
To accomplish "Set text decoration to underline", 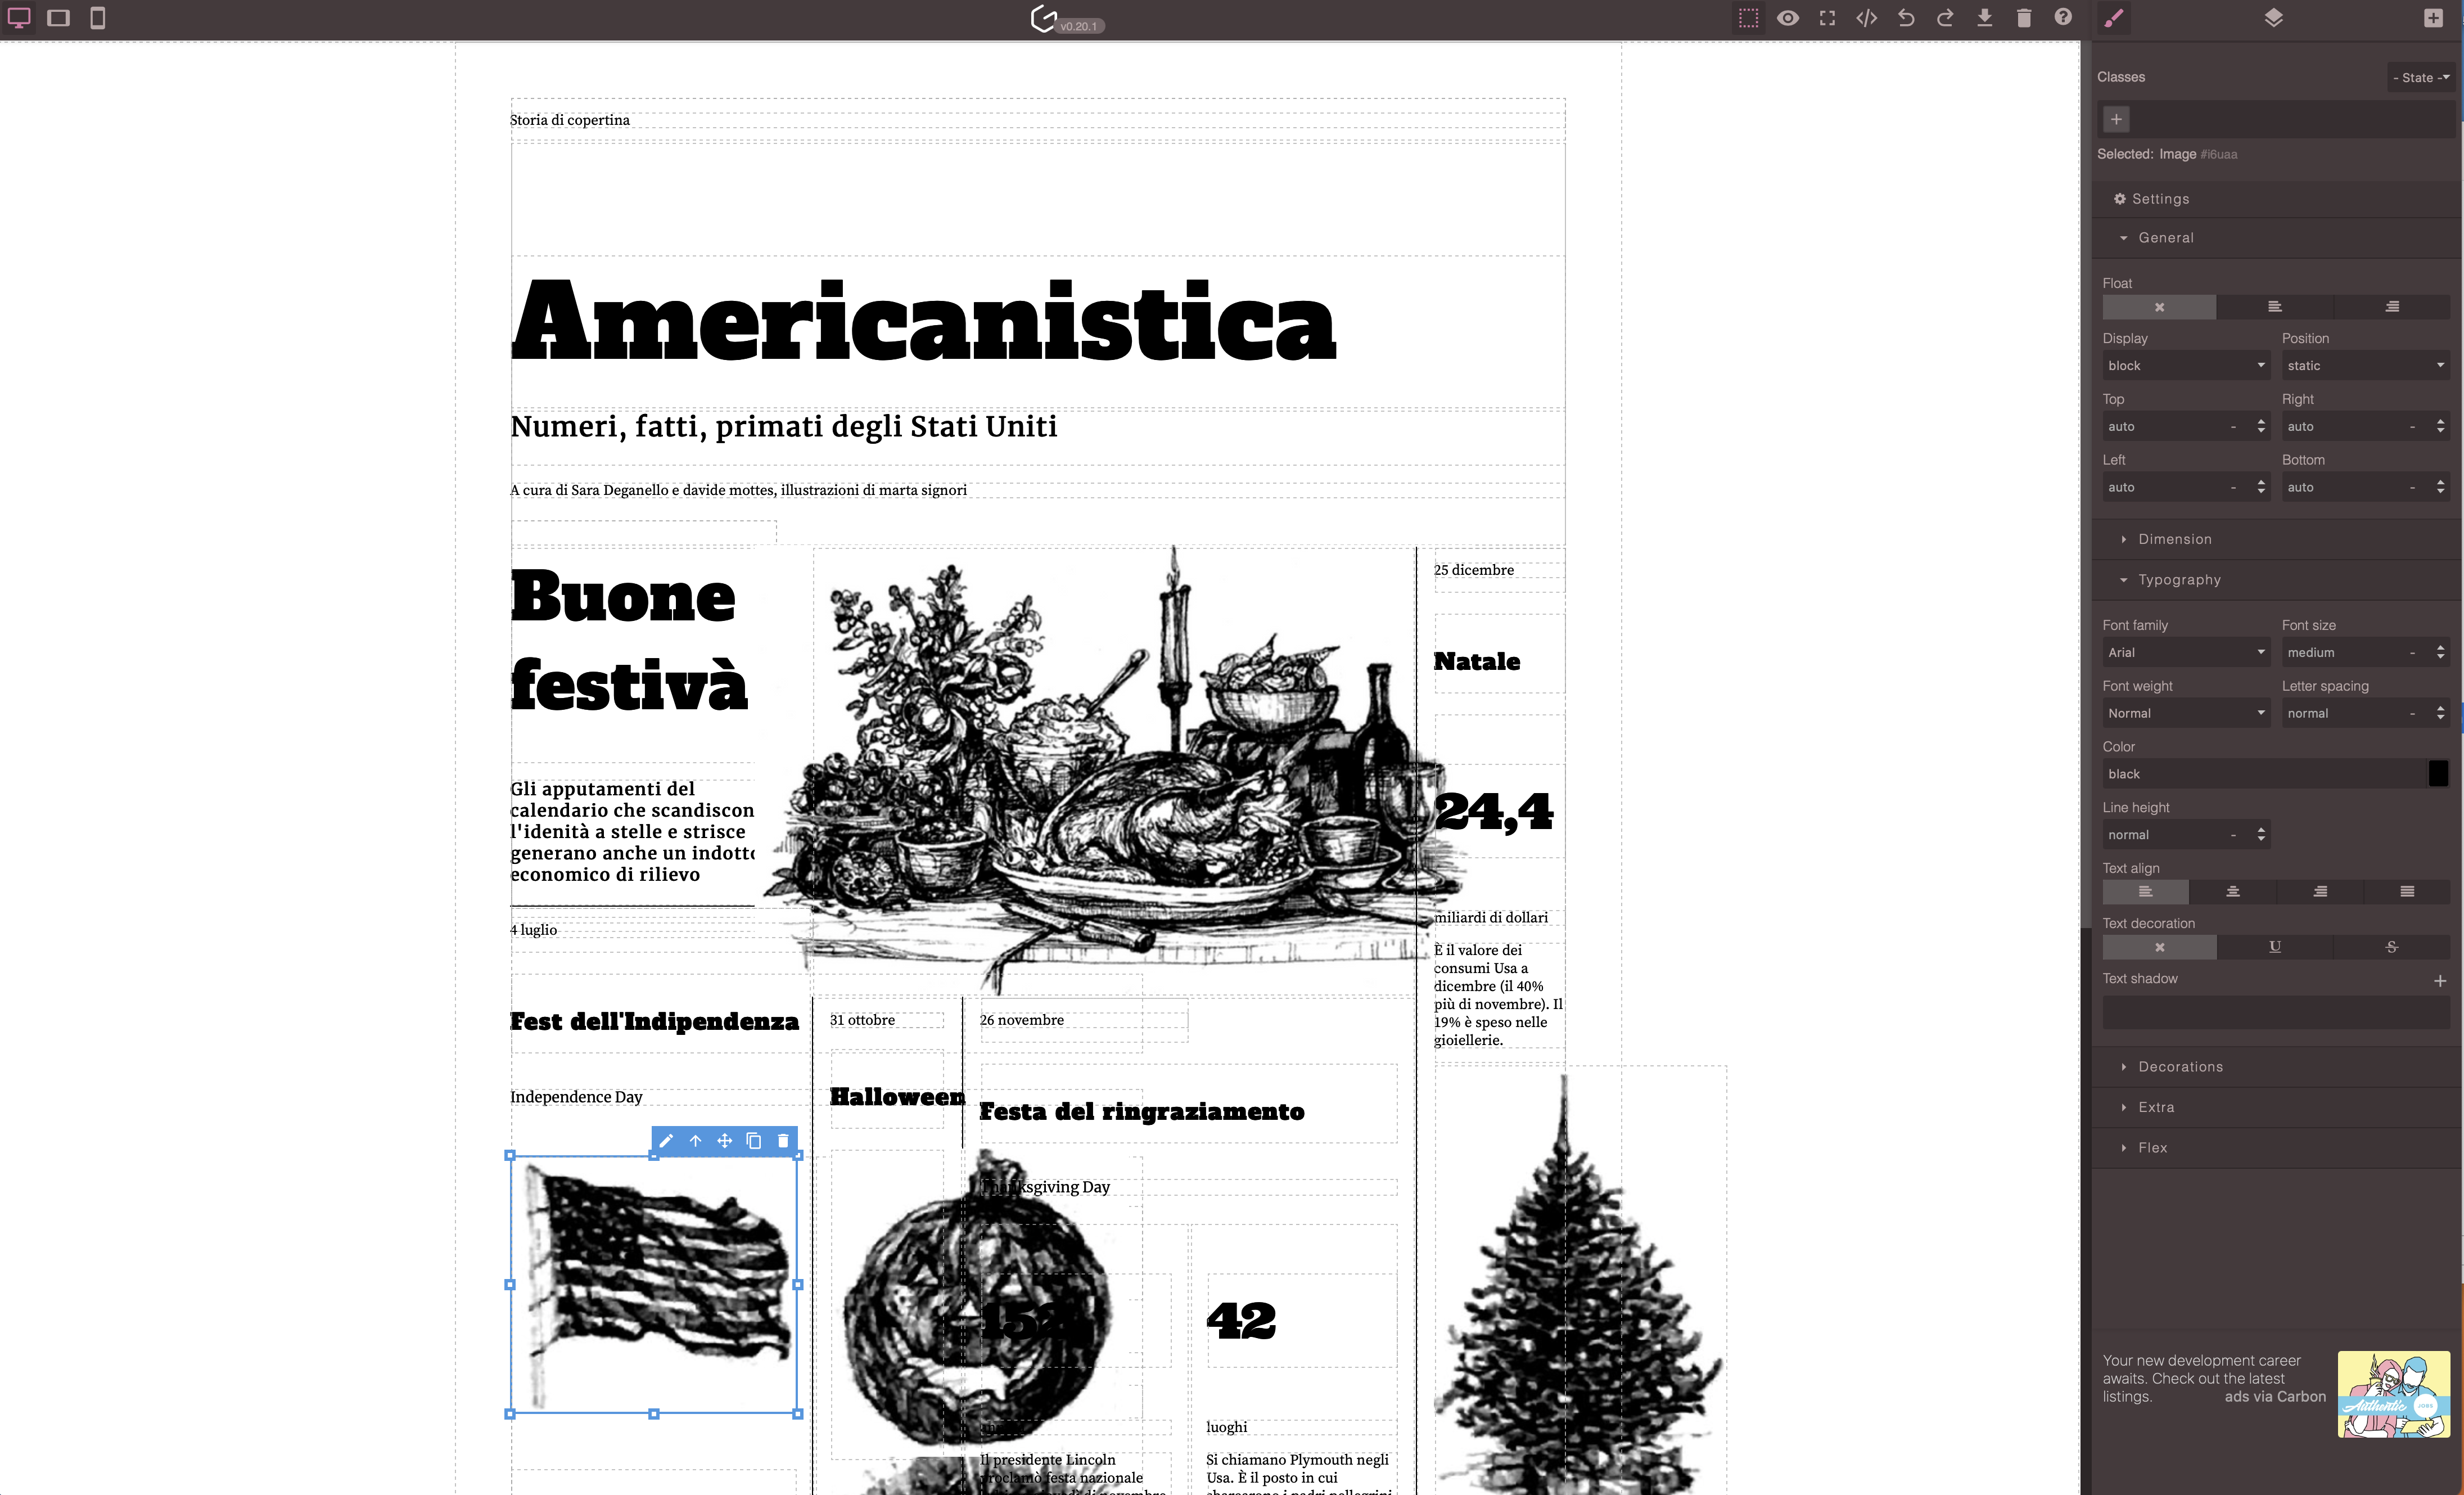I will pyautogui.click(x=2274, y=947).
